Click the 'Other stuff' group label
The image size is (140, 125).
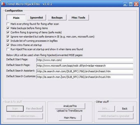point(102,102)
